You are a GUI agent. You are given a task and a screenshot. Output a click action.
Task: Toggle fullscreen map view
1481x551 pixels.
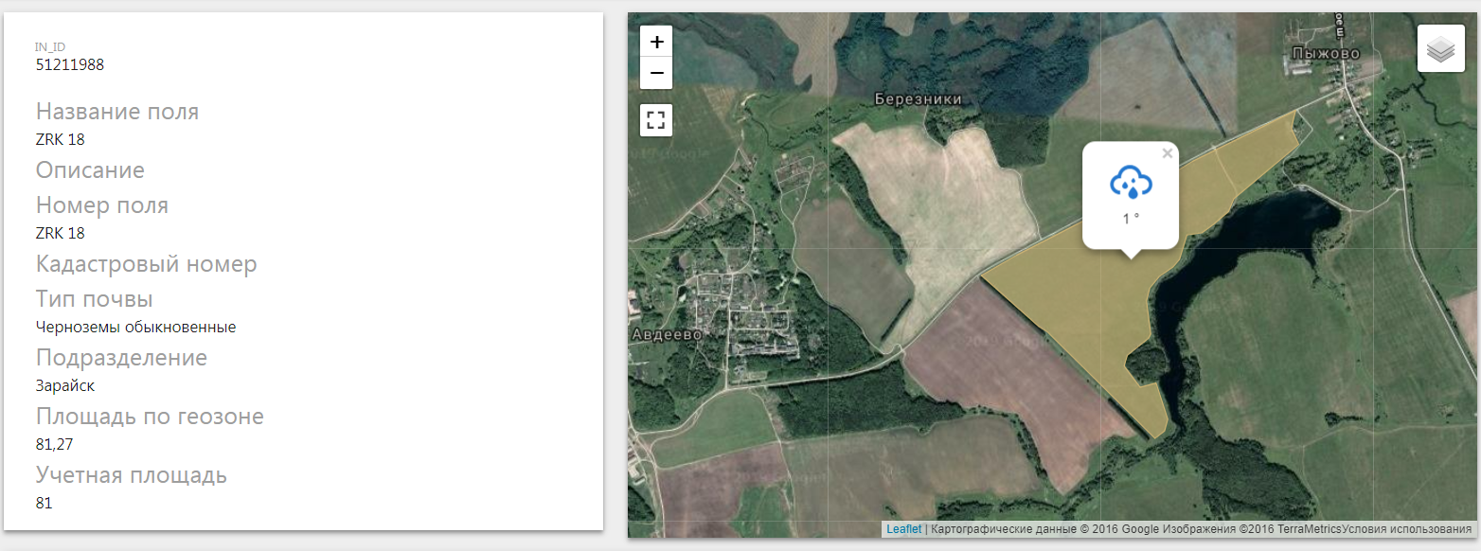click(656, 120)
